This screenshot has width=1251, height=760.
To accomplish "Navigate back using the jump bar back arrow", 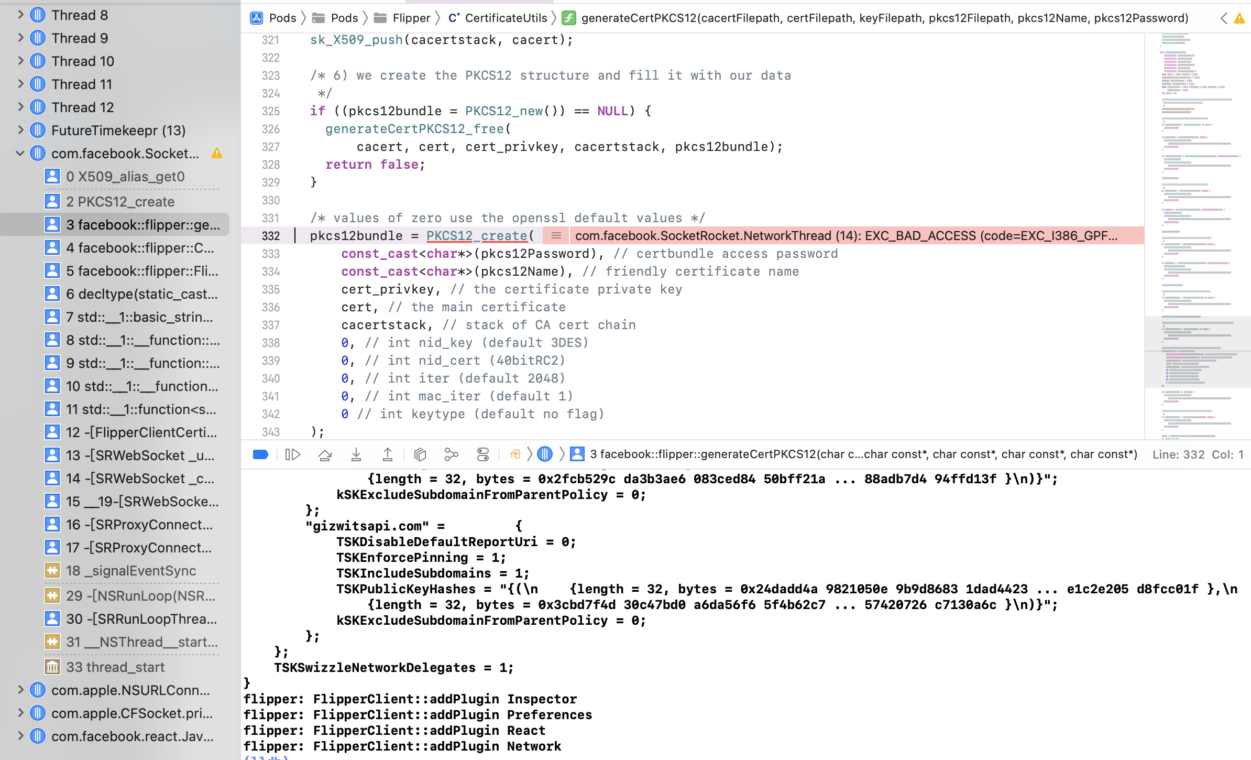I will pos(1223,17).
